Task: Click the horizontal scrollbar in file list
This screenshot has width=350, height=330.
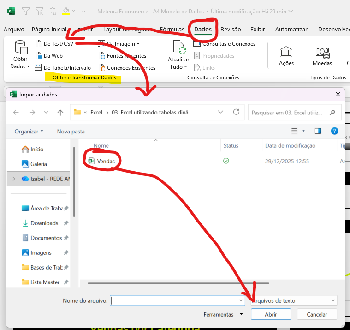Action: 178,283
